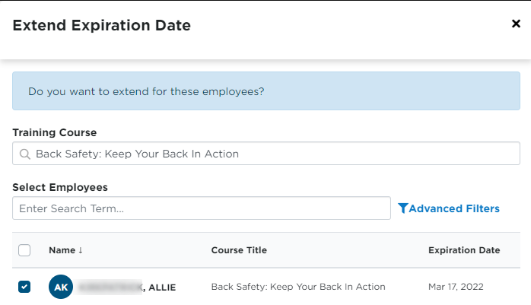This screenshot has width=531, height=305.
Task: Click the blue extend-for-these-employees info banner
Action: 266,91
